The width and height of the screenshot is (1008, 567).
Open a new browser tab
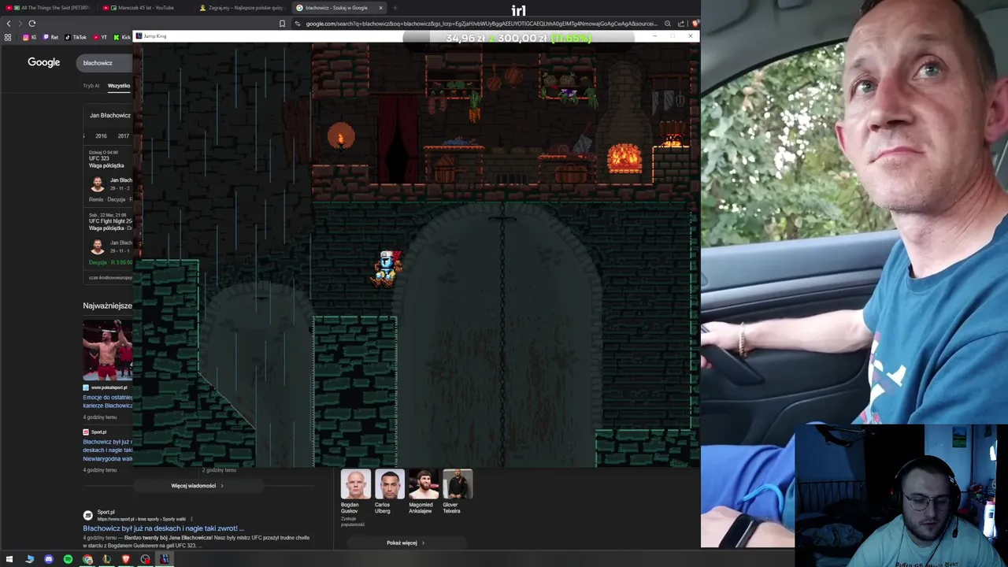[395, 8]
